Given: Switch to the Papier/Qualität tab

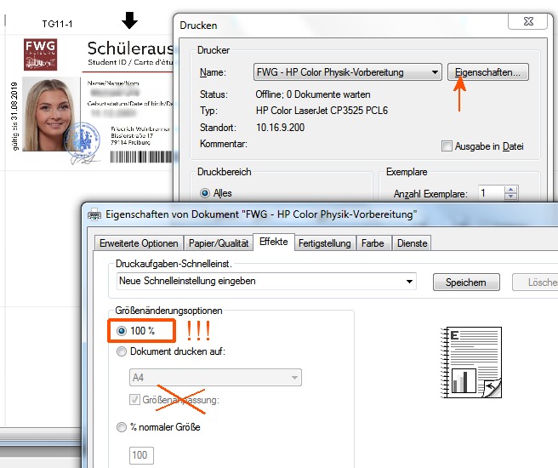Looking at the screenshot, I should point(219,243).
